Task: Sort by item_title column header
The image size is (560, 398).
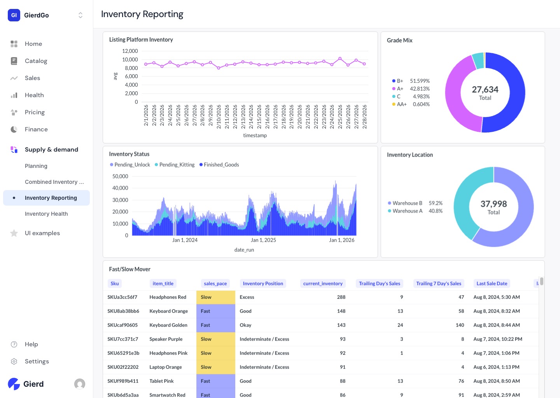Action: click(x=163, y=283)
